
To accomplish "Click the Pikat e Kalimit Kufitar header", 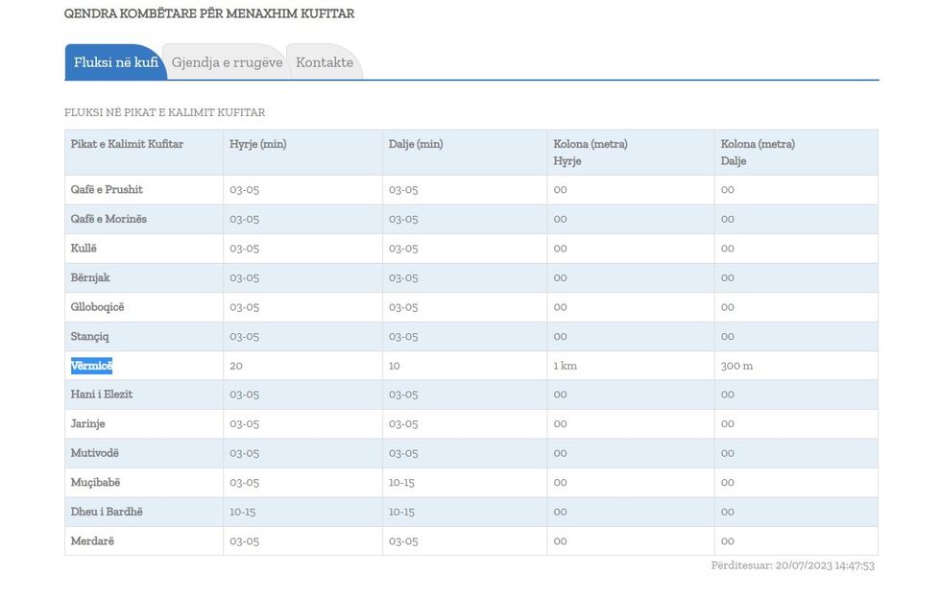I will click(127, 144).
